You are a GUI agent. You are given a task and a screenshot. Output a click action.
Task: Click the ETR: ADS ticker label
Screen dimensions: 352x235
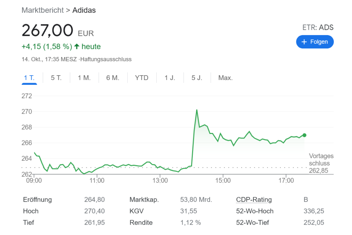[x=318, y=27]
